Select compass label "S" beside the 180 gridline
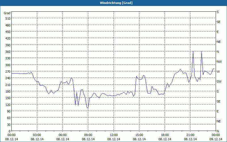The image size is (227, 142). pyautogui.click(x=218, y=91)
